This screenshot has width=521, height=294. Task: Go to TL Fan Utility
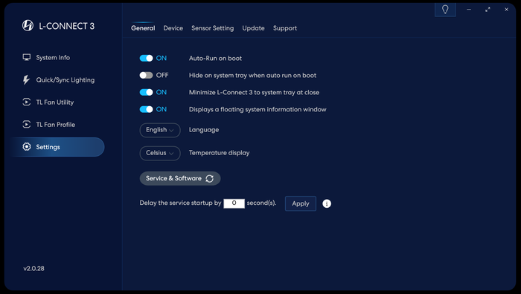pos(48,102)
